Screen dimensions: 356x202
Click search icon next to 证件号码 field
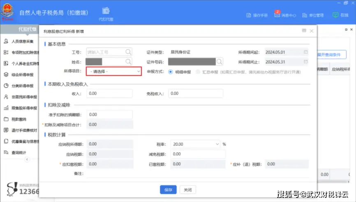220,62
